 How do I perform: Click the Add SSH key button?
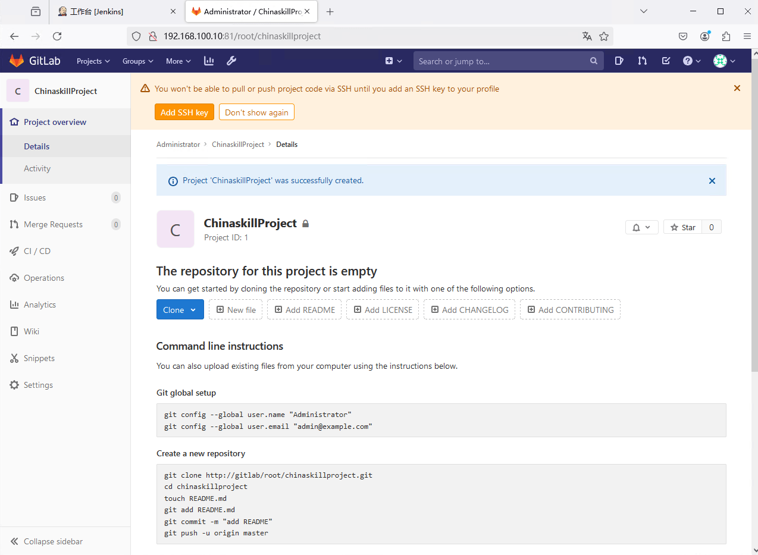184,112
